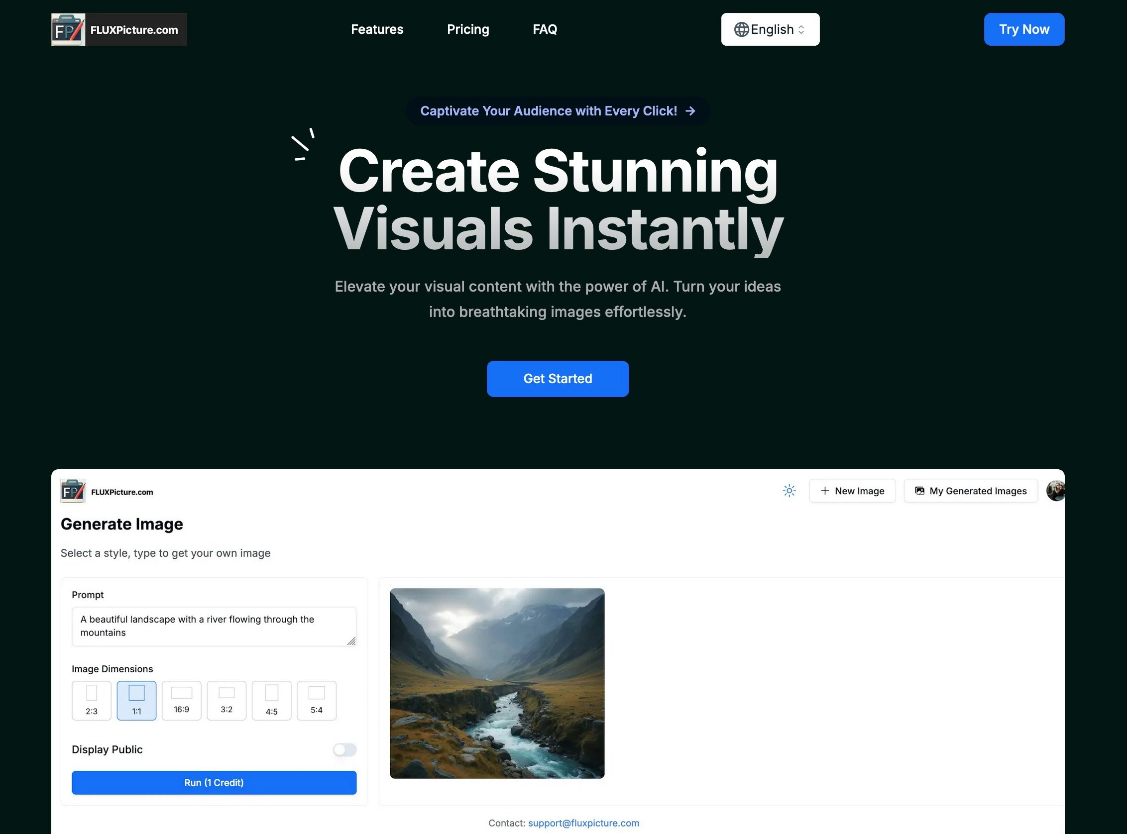Click the sun theme toggle icon
Screen dimensions: 1127x834
tap(789, 491)
